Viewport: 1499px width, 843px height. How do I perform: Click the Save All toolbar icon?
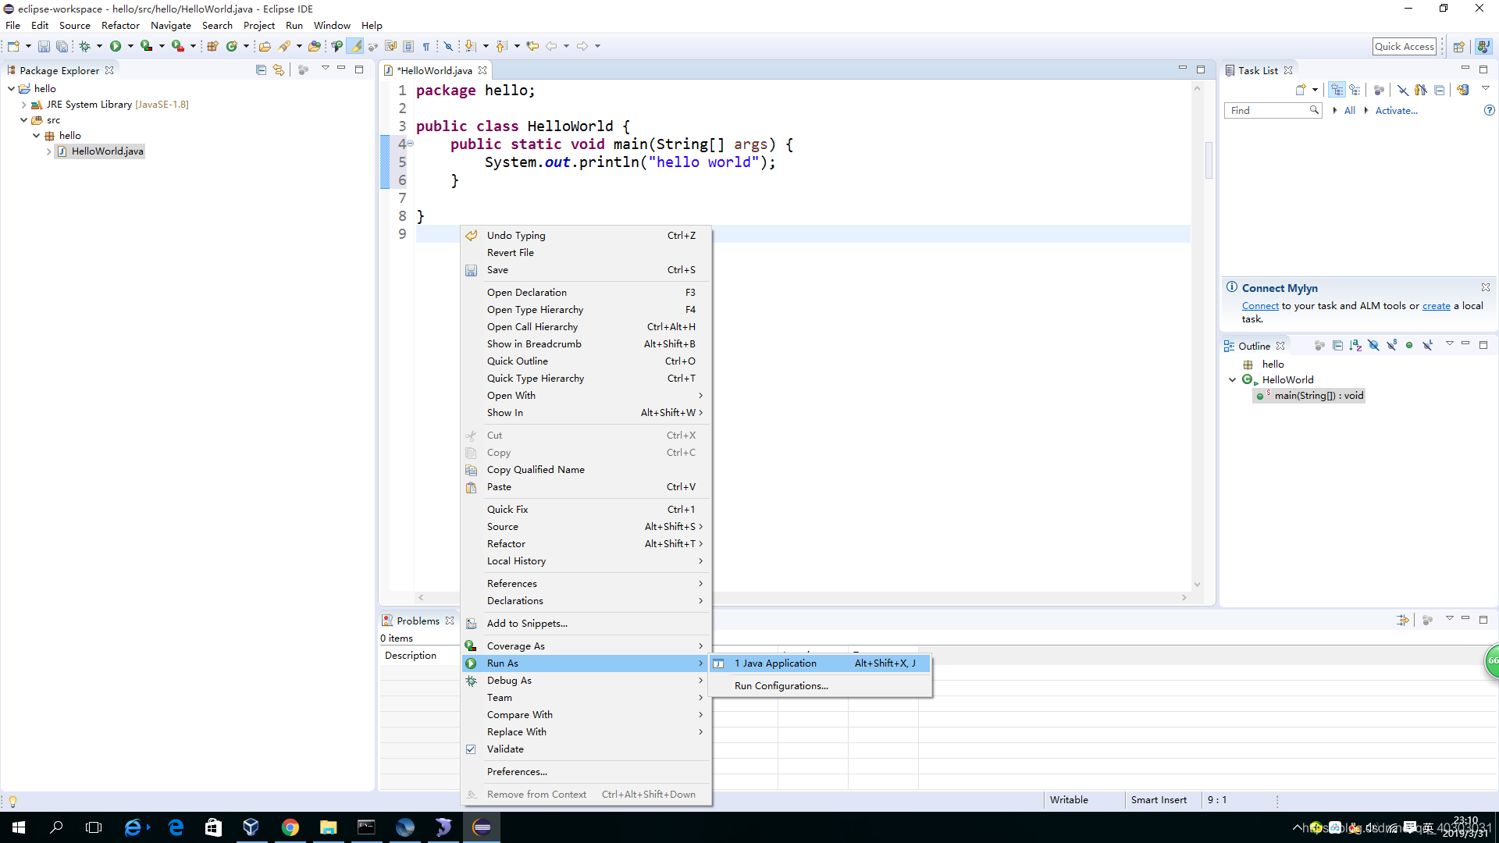(x=62, y=46)
